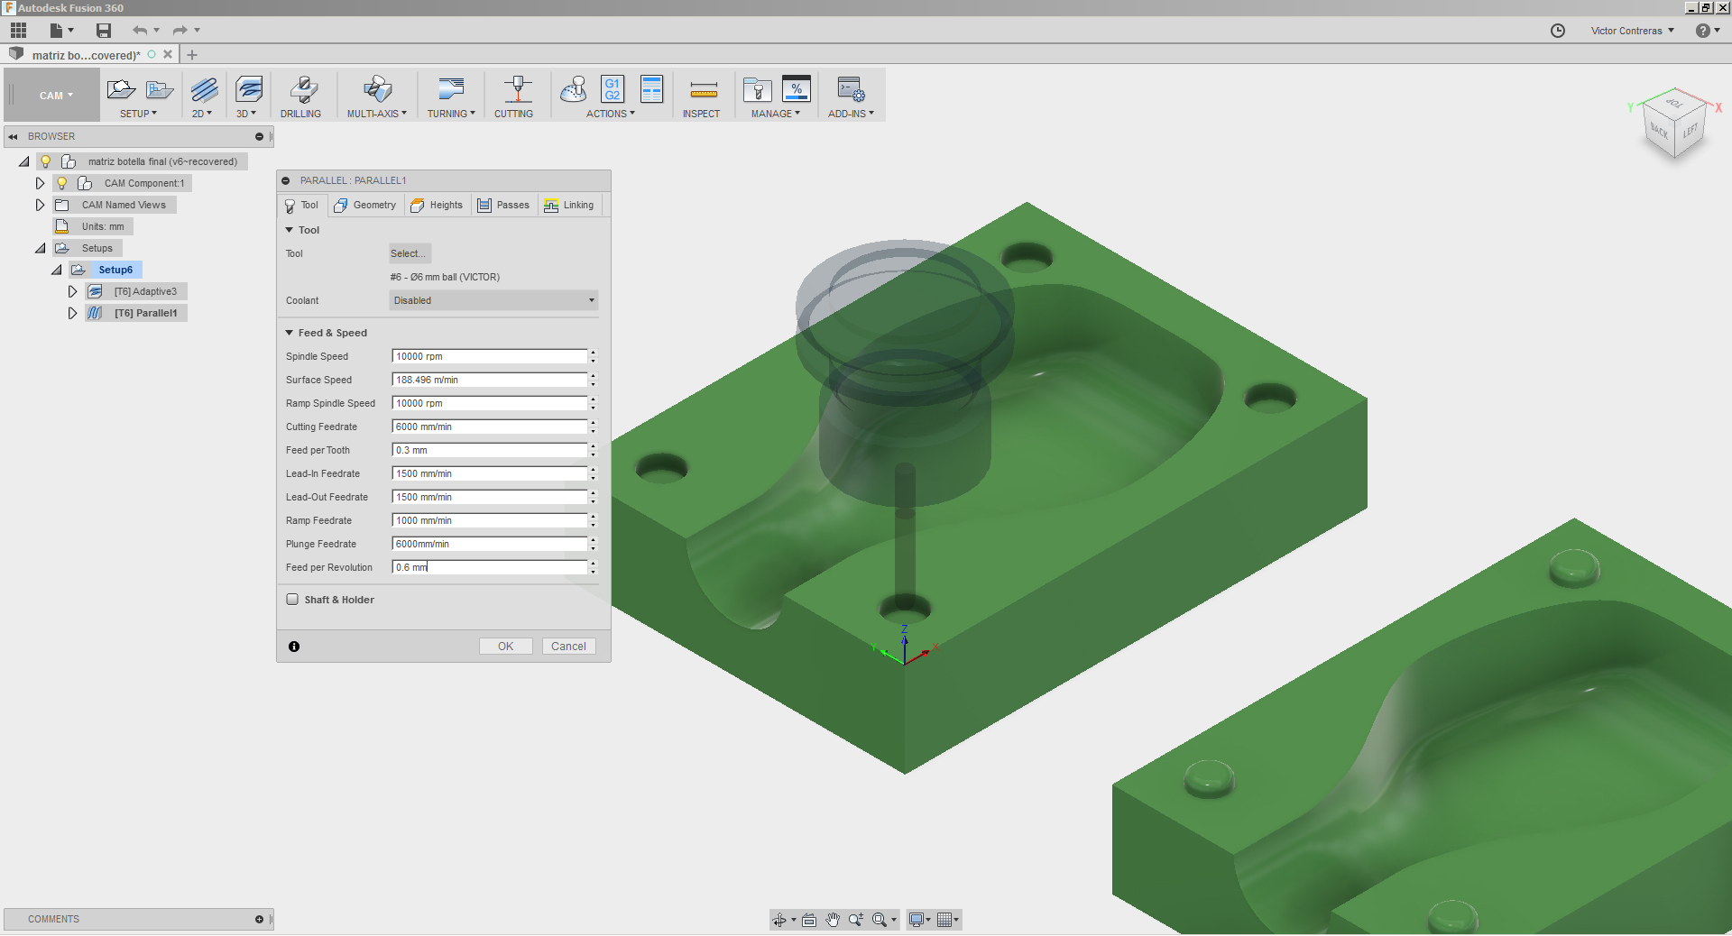Collapse the Setups tree node

(40, 248)
